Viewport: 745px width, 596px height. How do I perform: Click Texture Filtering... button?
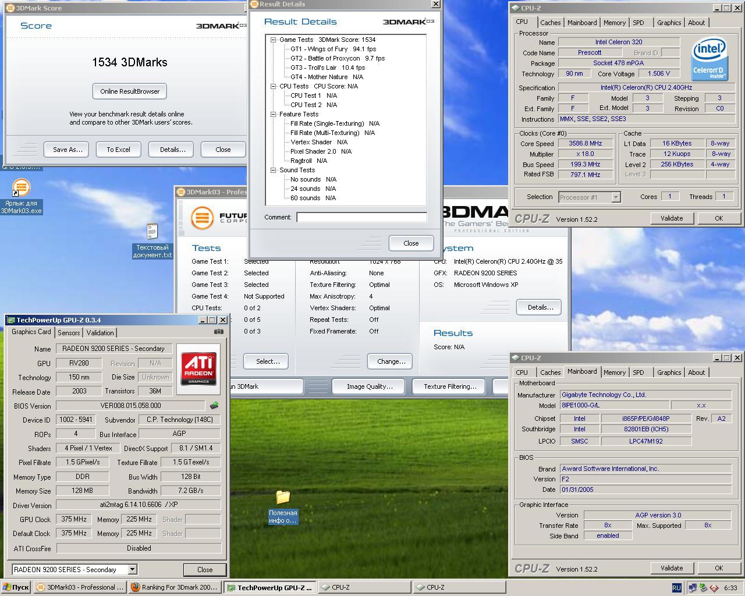tap(450, 386)
